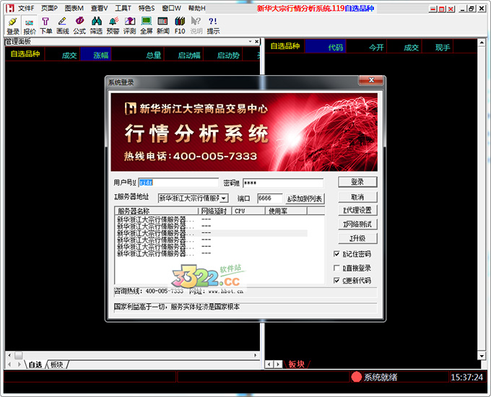Screen dimensions: 491x397
Task: Click the 端口 port field showing 6666
Action: [270, 198]
